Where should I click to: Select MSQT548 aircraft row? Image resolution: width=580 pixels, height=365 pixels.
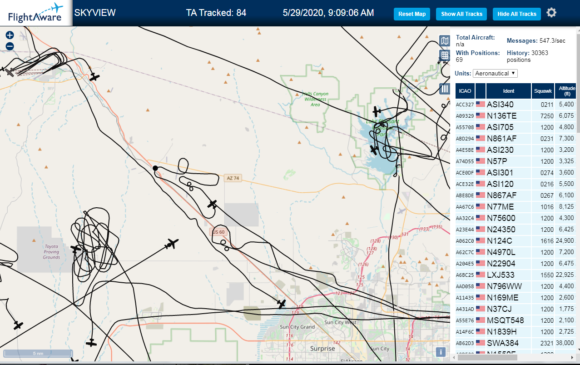(516, 320)
